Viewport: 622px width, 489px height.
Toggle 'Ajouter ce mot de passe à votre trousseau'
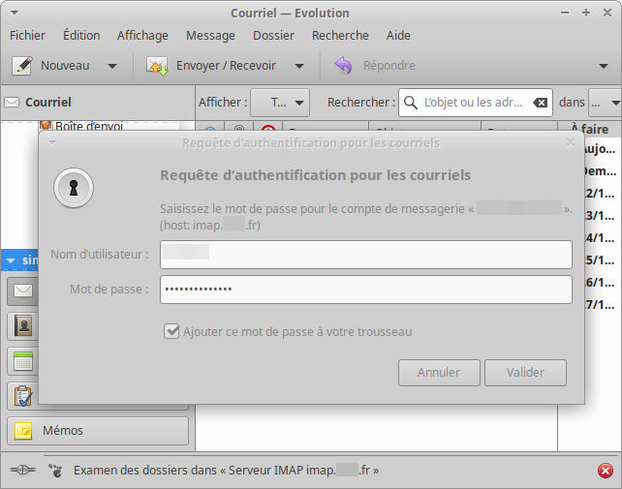(x=171, y=332)
